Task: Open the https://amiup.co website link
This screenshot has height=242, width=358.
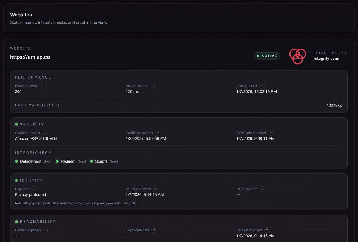Action: click(30, 57)
